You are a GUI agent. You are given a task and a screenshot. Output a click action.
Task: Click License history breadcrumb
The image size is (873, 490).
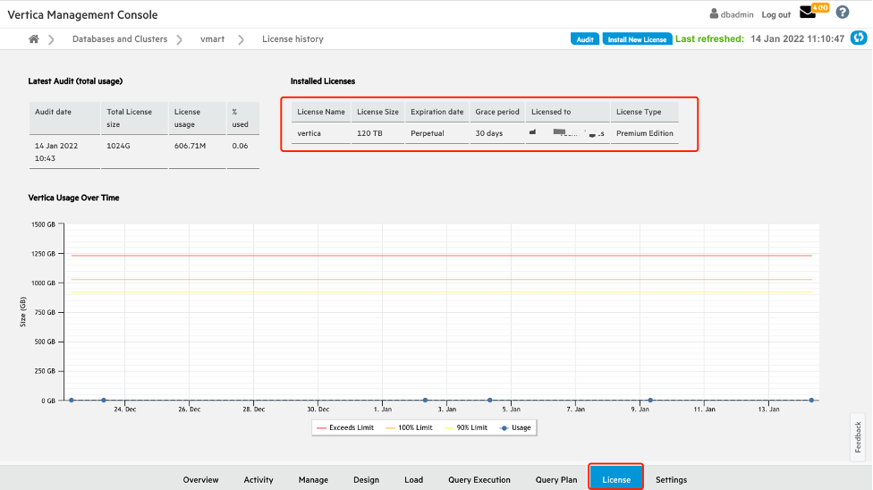point(292,39)
